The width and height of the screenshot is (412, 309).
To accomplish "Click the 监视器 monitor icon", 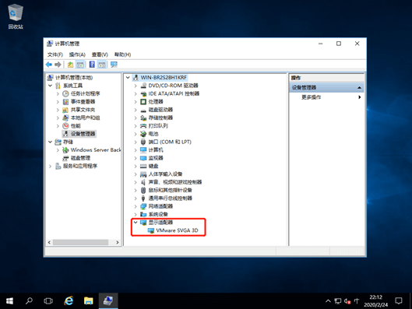I will [143, 158].
